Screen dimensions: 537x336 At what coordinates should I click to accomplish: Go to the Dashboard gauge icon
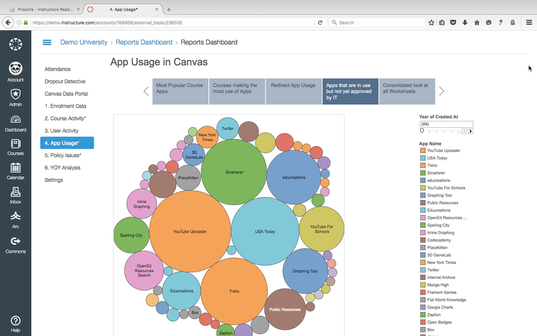pyautogui.click(x=16, y=120)
